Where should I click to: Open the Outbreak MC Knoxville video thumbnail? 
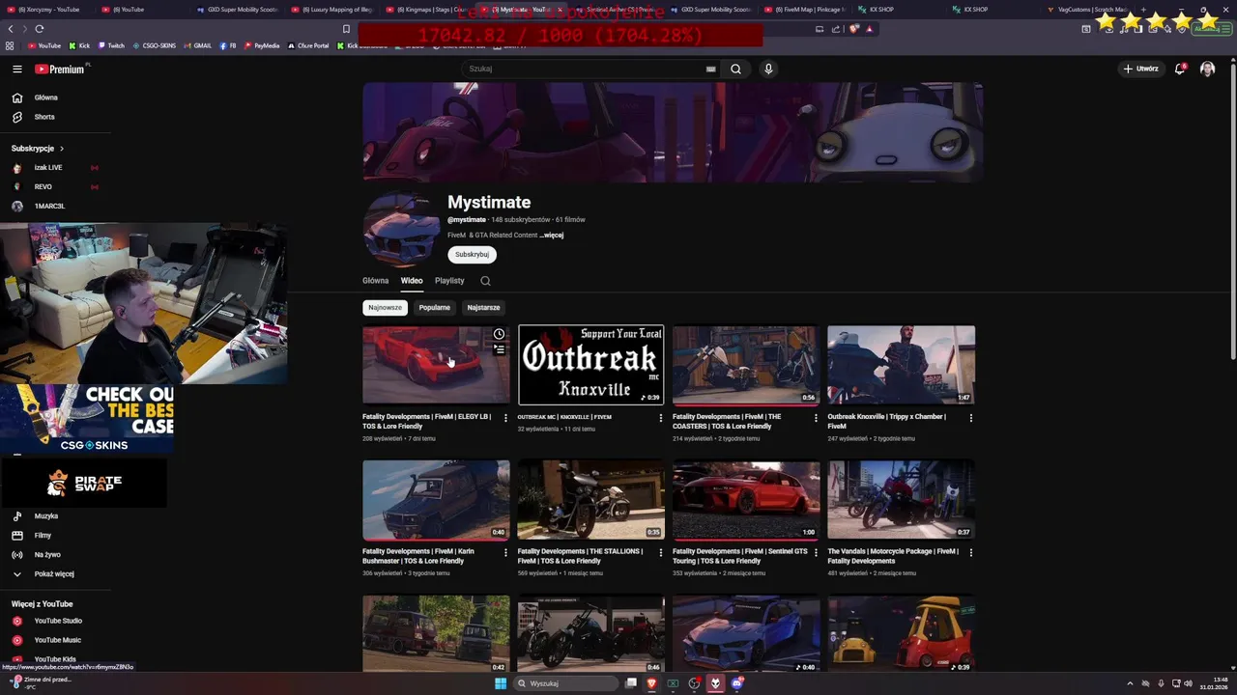tap(590, 365)
